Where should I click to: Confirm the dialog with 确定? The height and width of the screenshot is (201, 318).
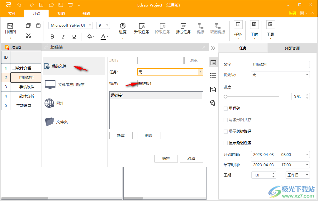(x=166, y=159)
